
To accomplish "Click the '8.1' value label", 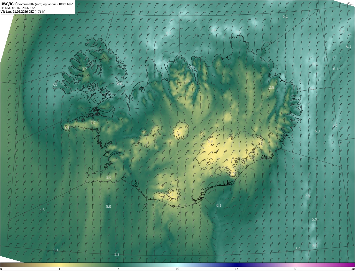I will coord(335,125).
